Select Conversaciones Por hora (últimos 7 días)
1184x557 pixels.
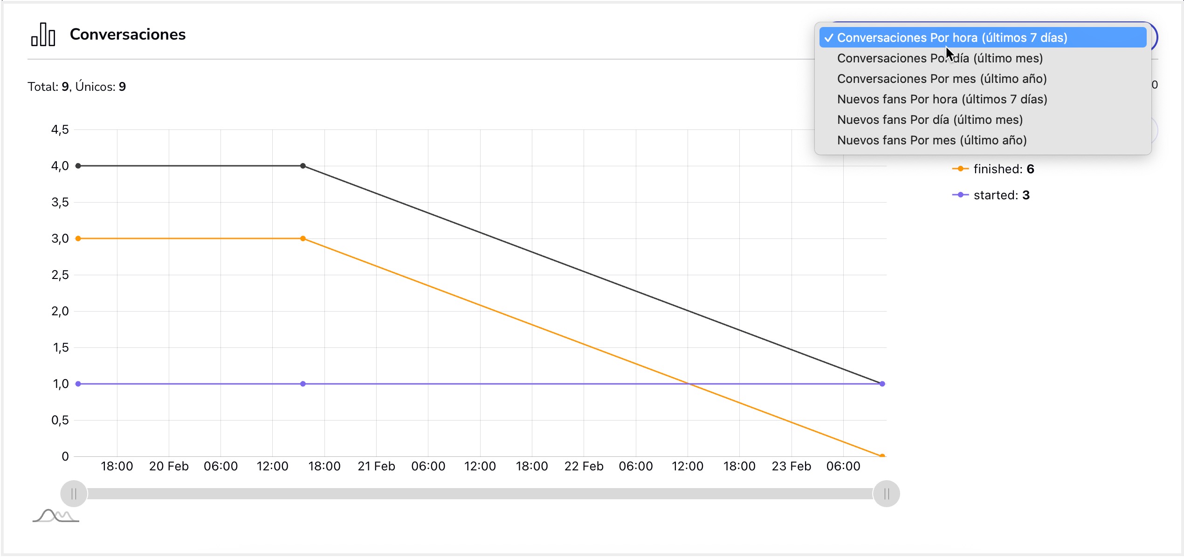click(952, 38)
